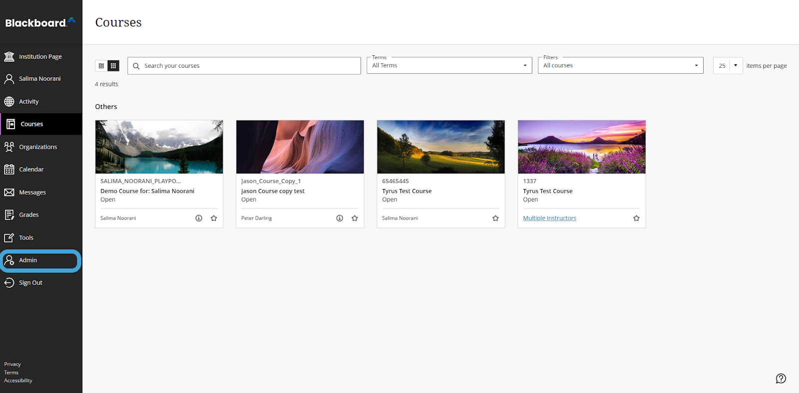Click course ID Jason_Course_Copy_1
This screenshot has height=393, width=799.
(x=271, y=181)
